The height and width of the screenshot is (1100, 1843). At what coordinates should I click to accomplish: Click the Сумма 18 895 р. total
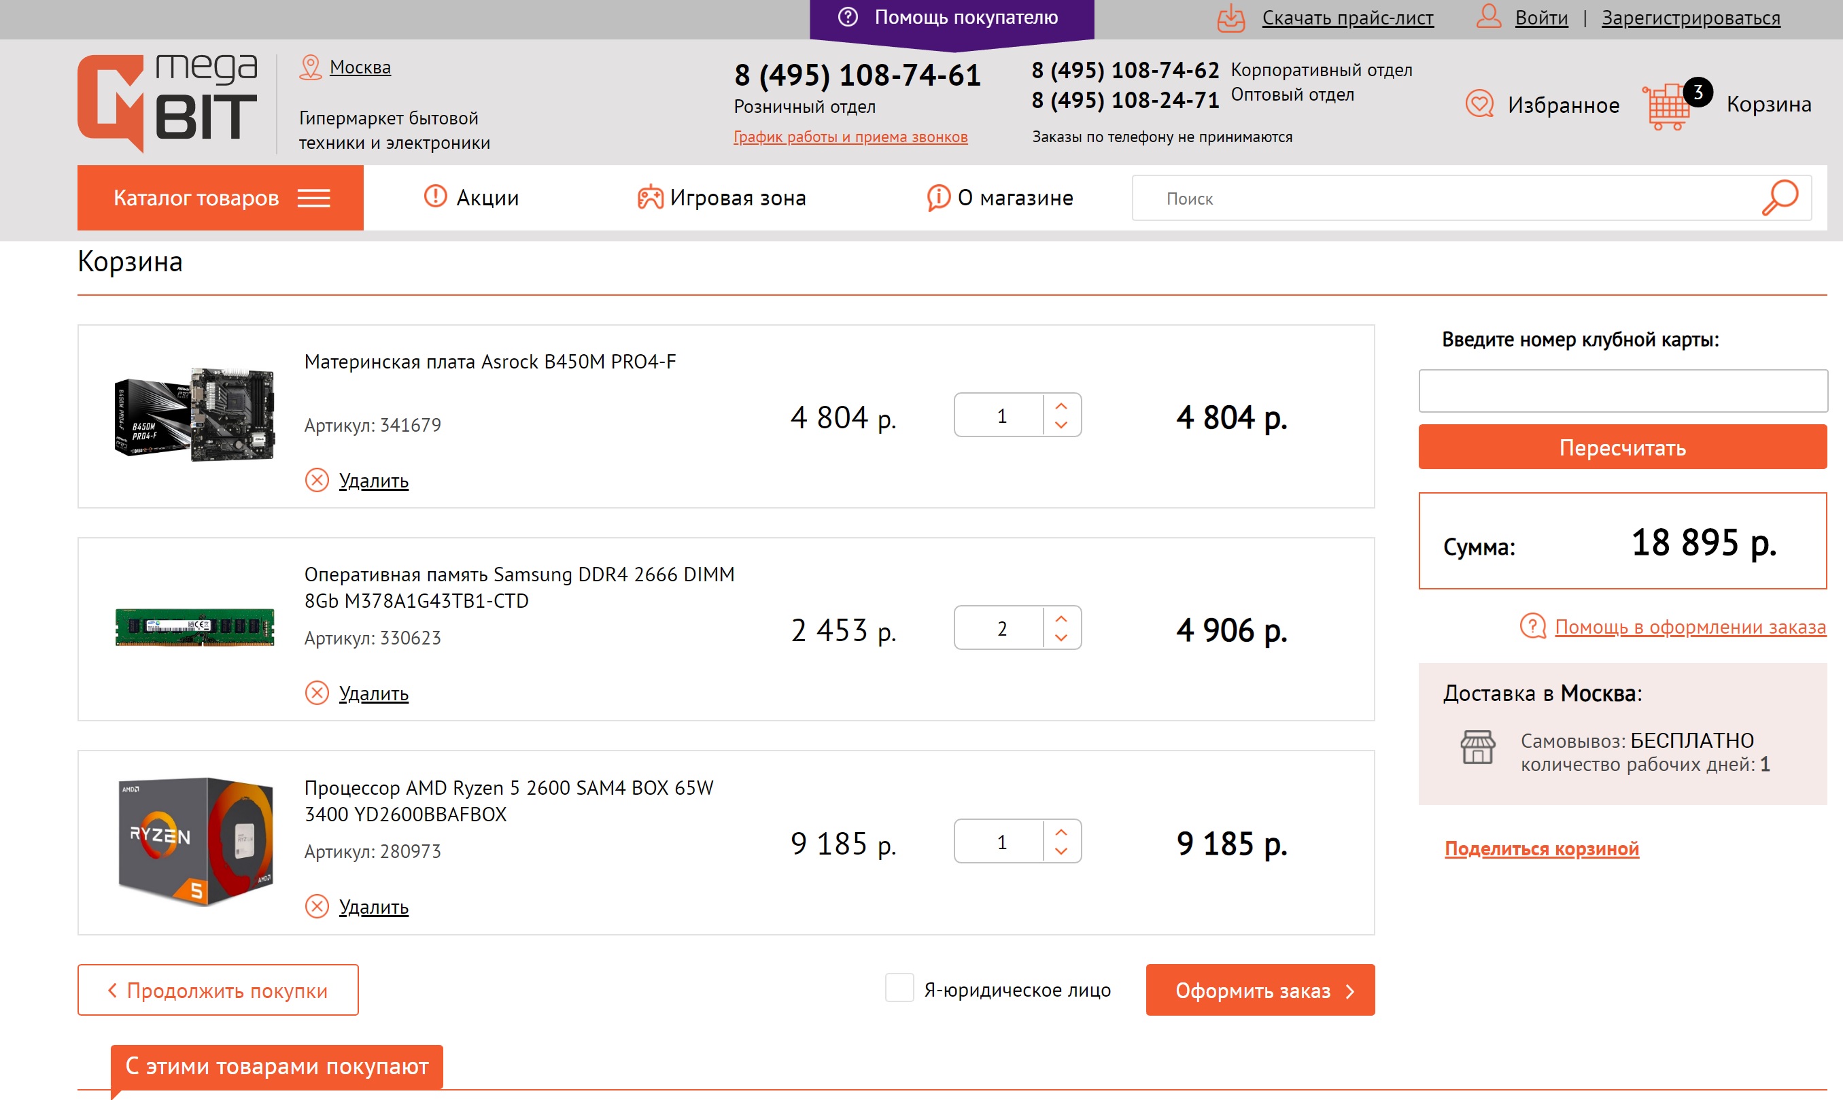coord(1622,541)
